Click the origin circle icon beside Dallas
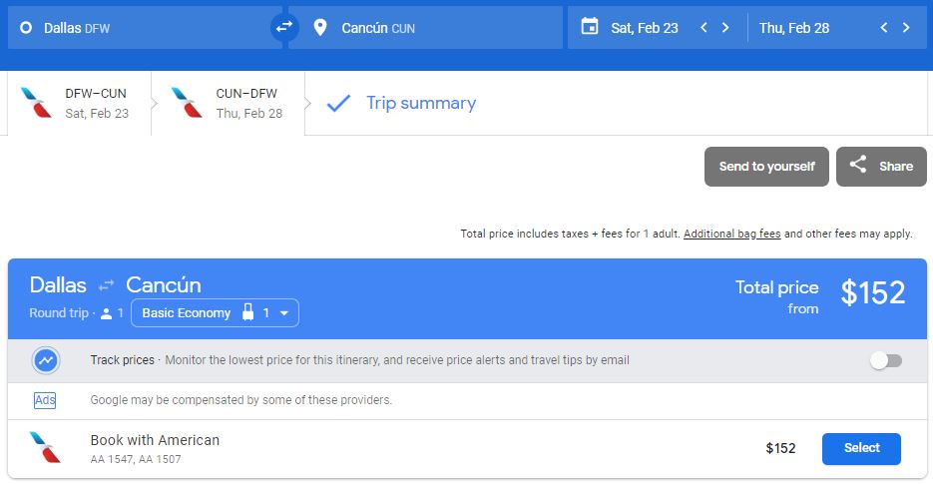Viewport: 933px width, 485px height. (26, 28)
